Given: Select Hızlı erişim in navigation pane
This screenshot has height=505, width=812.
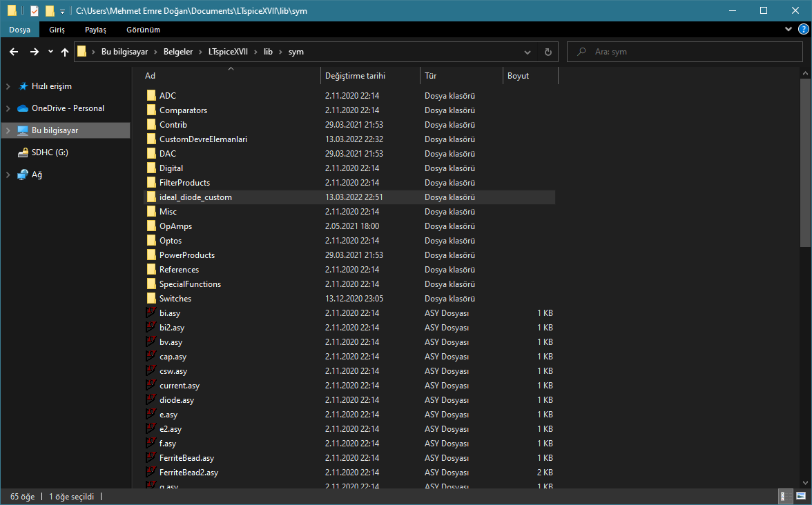Looking at the screenshot, I should [x=51, y=86].
